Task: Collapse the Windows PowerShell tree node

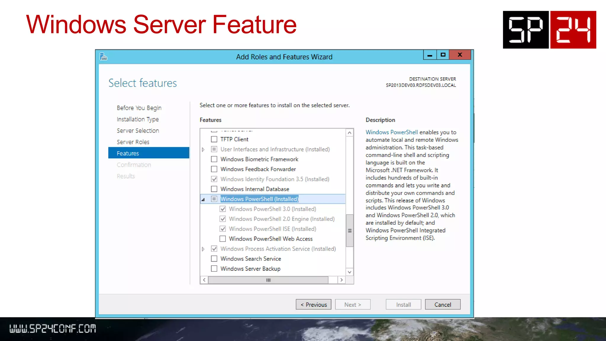Action: [203, 200]
